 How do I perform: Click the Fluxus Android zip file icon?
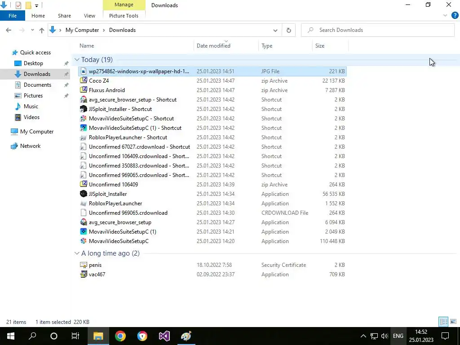(x=84, y=90)
